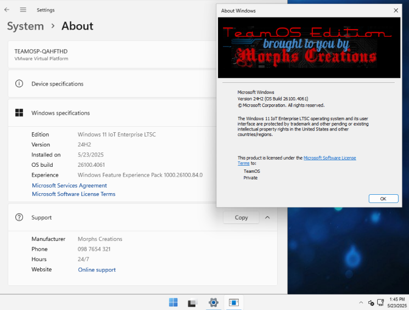Open the Settings hamburger navigation menu
409x310 pixels.
coord(23,10)
